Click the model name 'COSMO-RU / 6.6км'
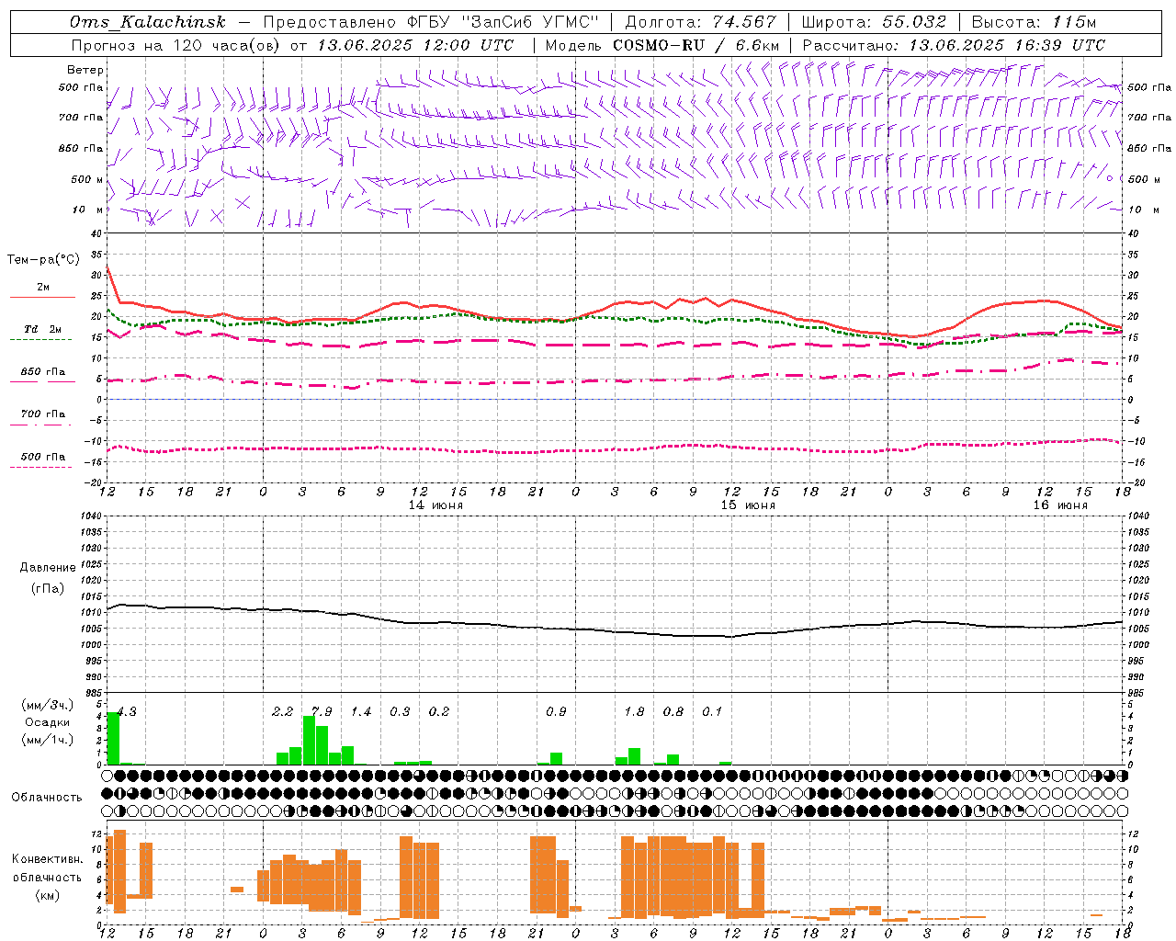1176x941 pixels. pyautogui.click(x=696, y=45)
